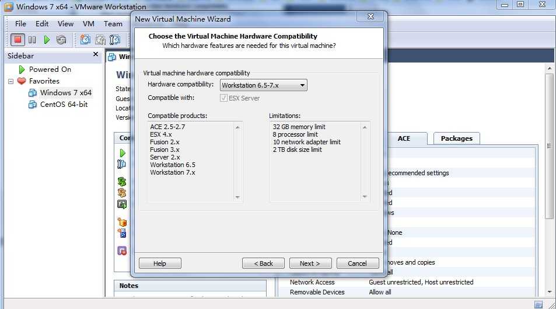Click the orange package command icon

pos(122,222)
